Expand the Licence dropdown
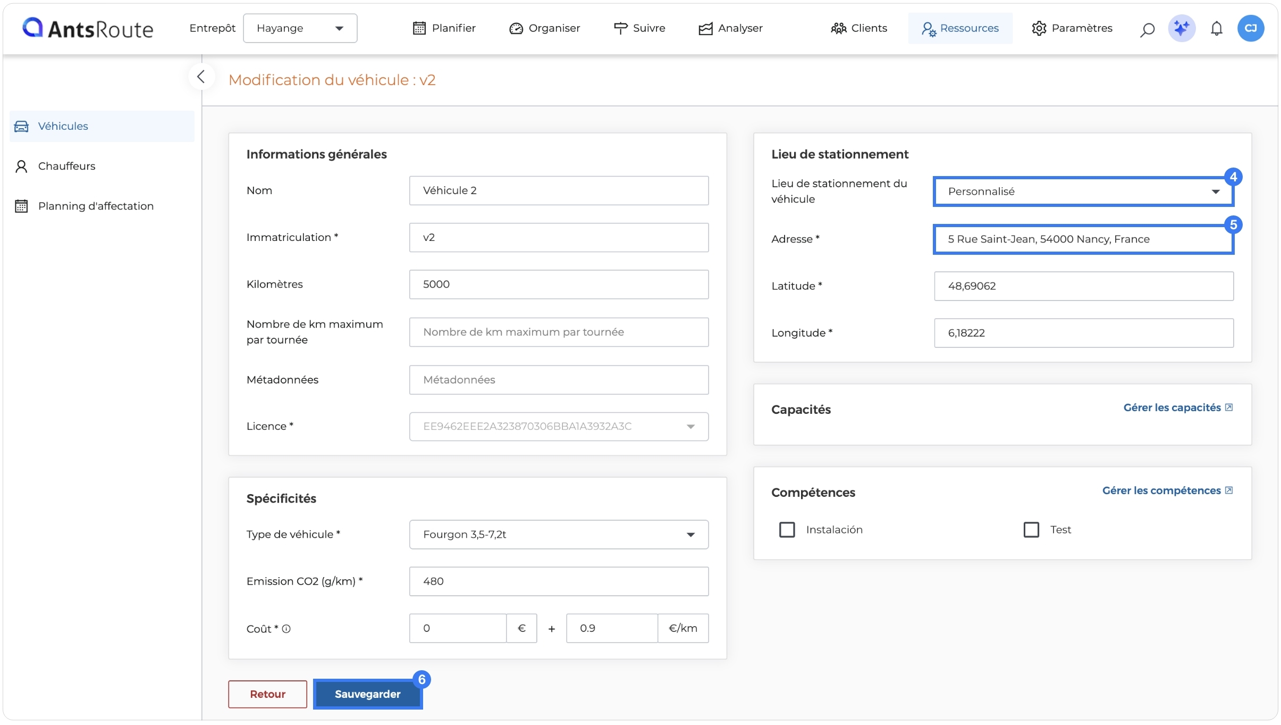This screenshot has height=725, width=1281. (x=559, y=427)
